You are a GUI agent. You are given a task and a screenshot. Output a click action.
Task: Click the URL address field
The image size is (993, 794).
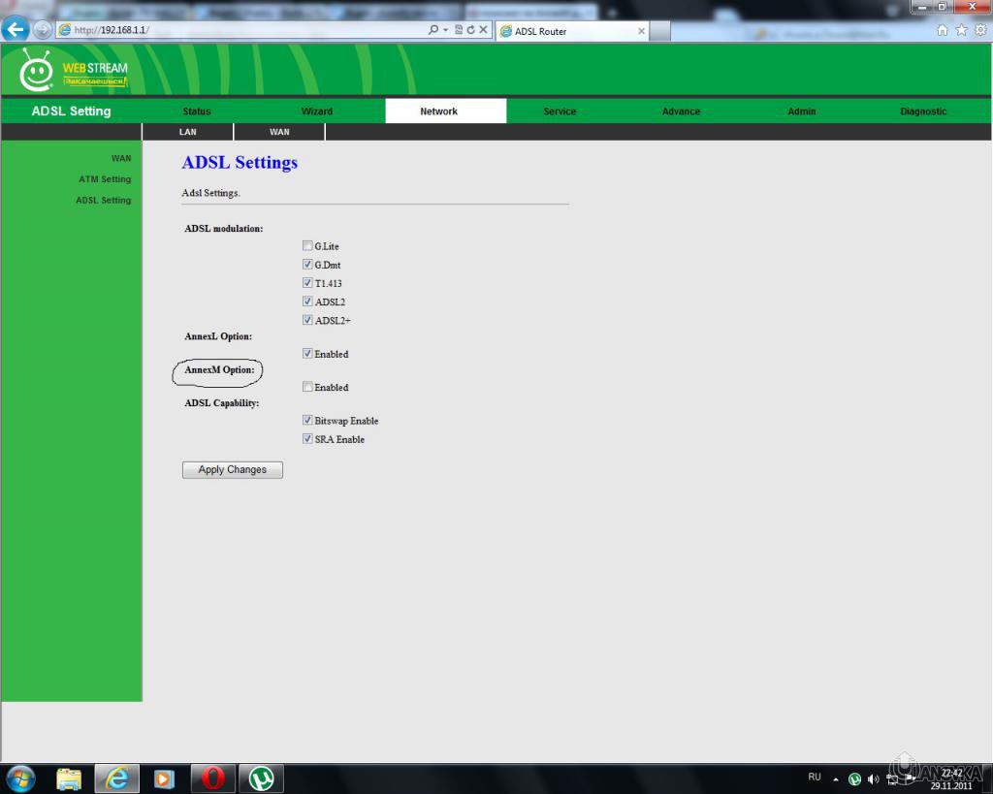(242, 30)
